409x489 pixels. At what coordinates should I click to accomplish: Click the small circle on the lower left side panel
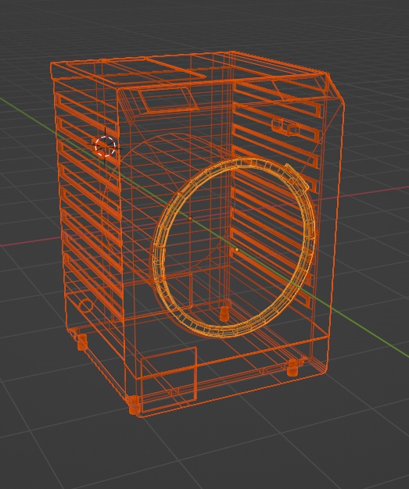pos(86,306)
